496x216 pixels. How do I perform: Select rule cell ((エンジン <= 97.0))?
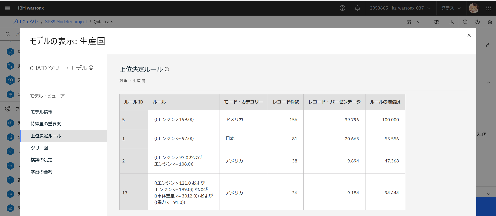184,139
